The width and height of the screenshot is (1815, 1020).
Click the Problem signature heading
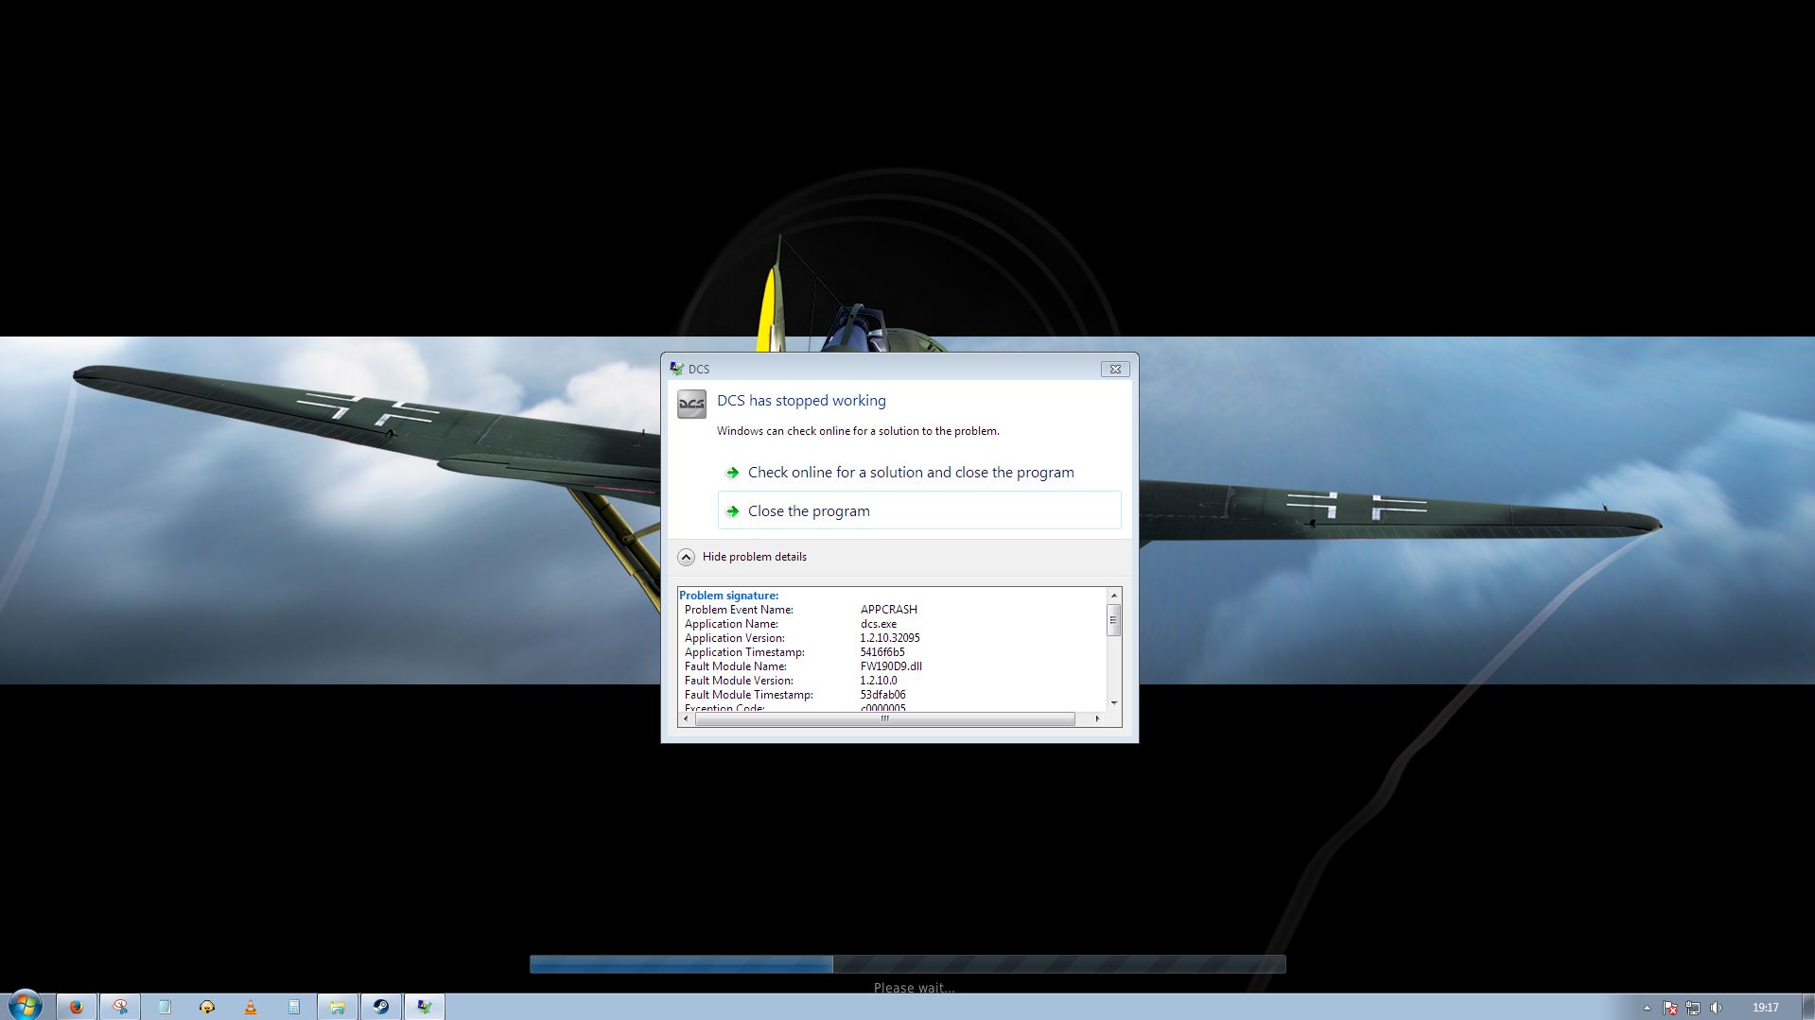pos(729,596)
